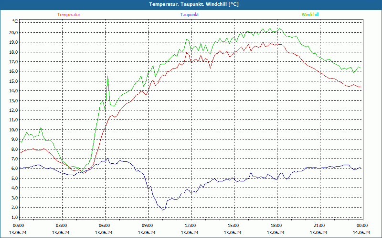This screenshot has height=238, width=382.
Task: Click the '12:00' time axis label
Action: [x=190, y=226]
